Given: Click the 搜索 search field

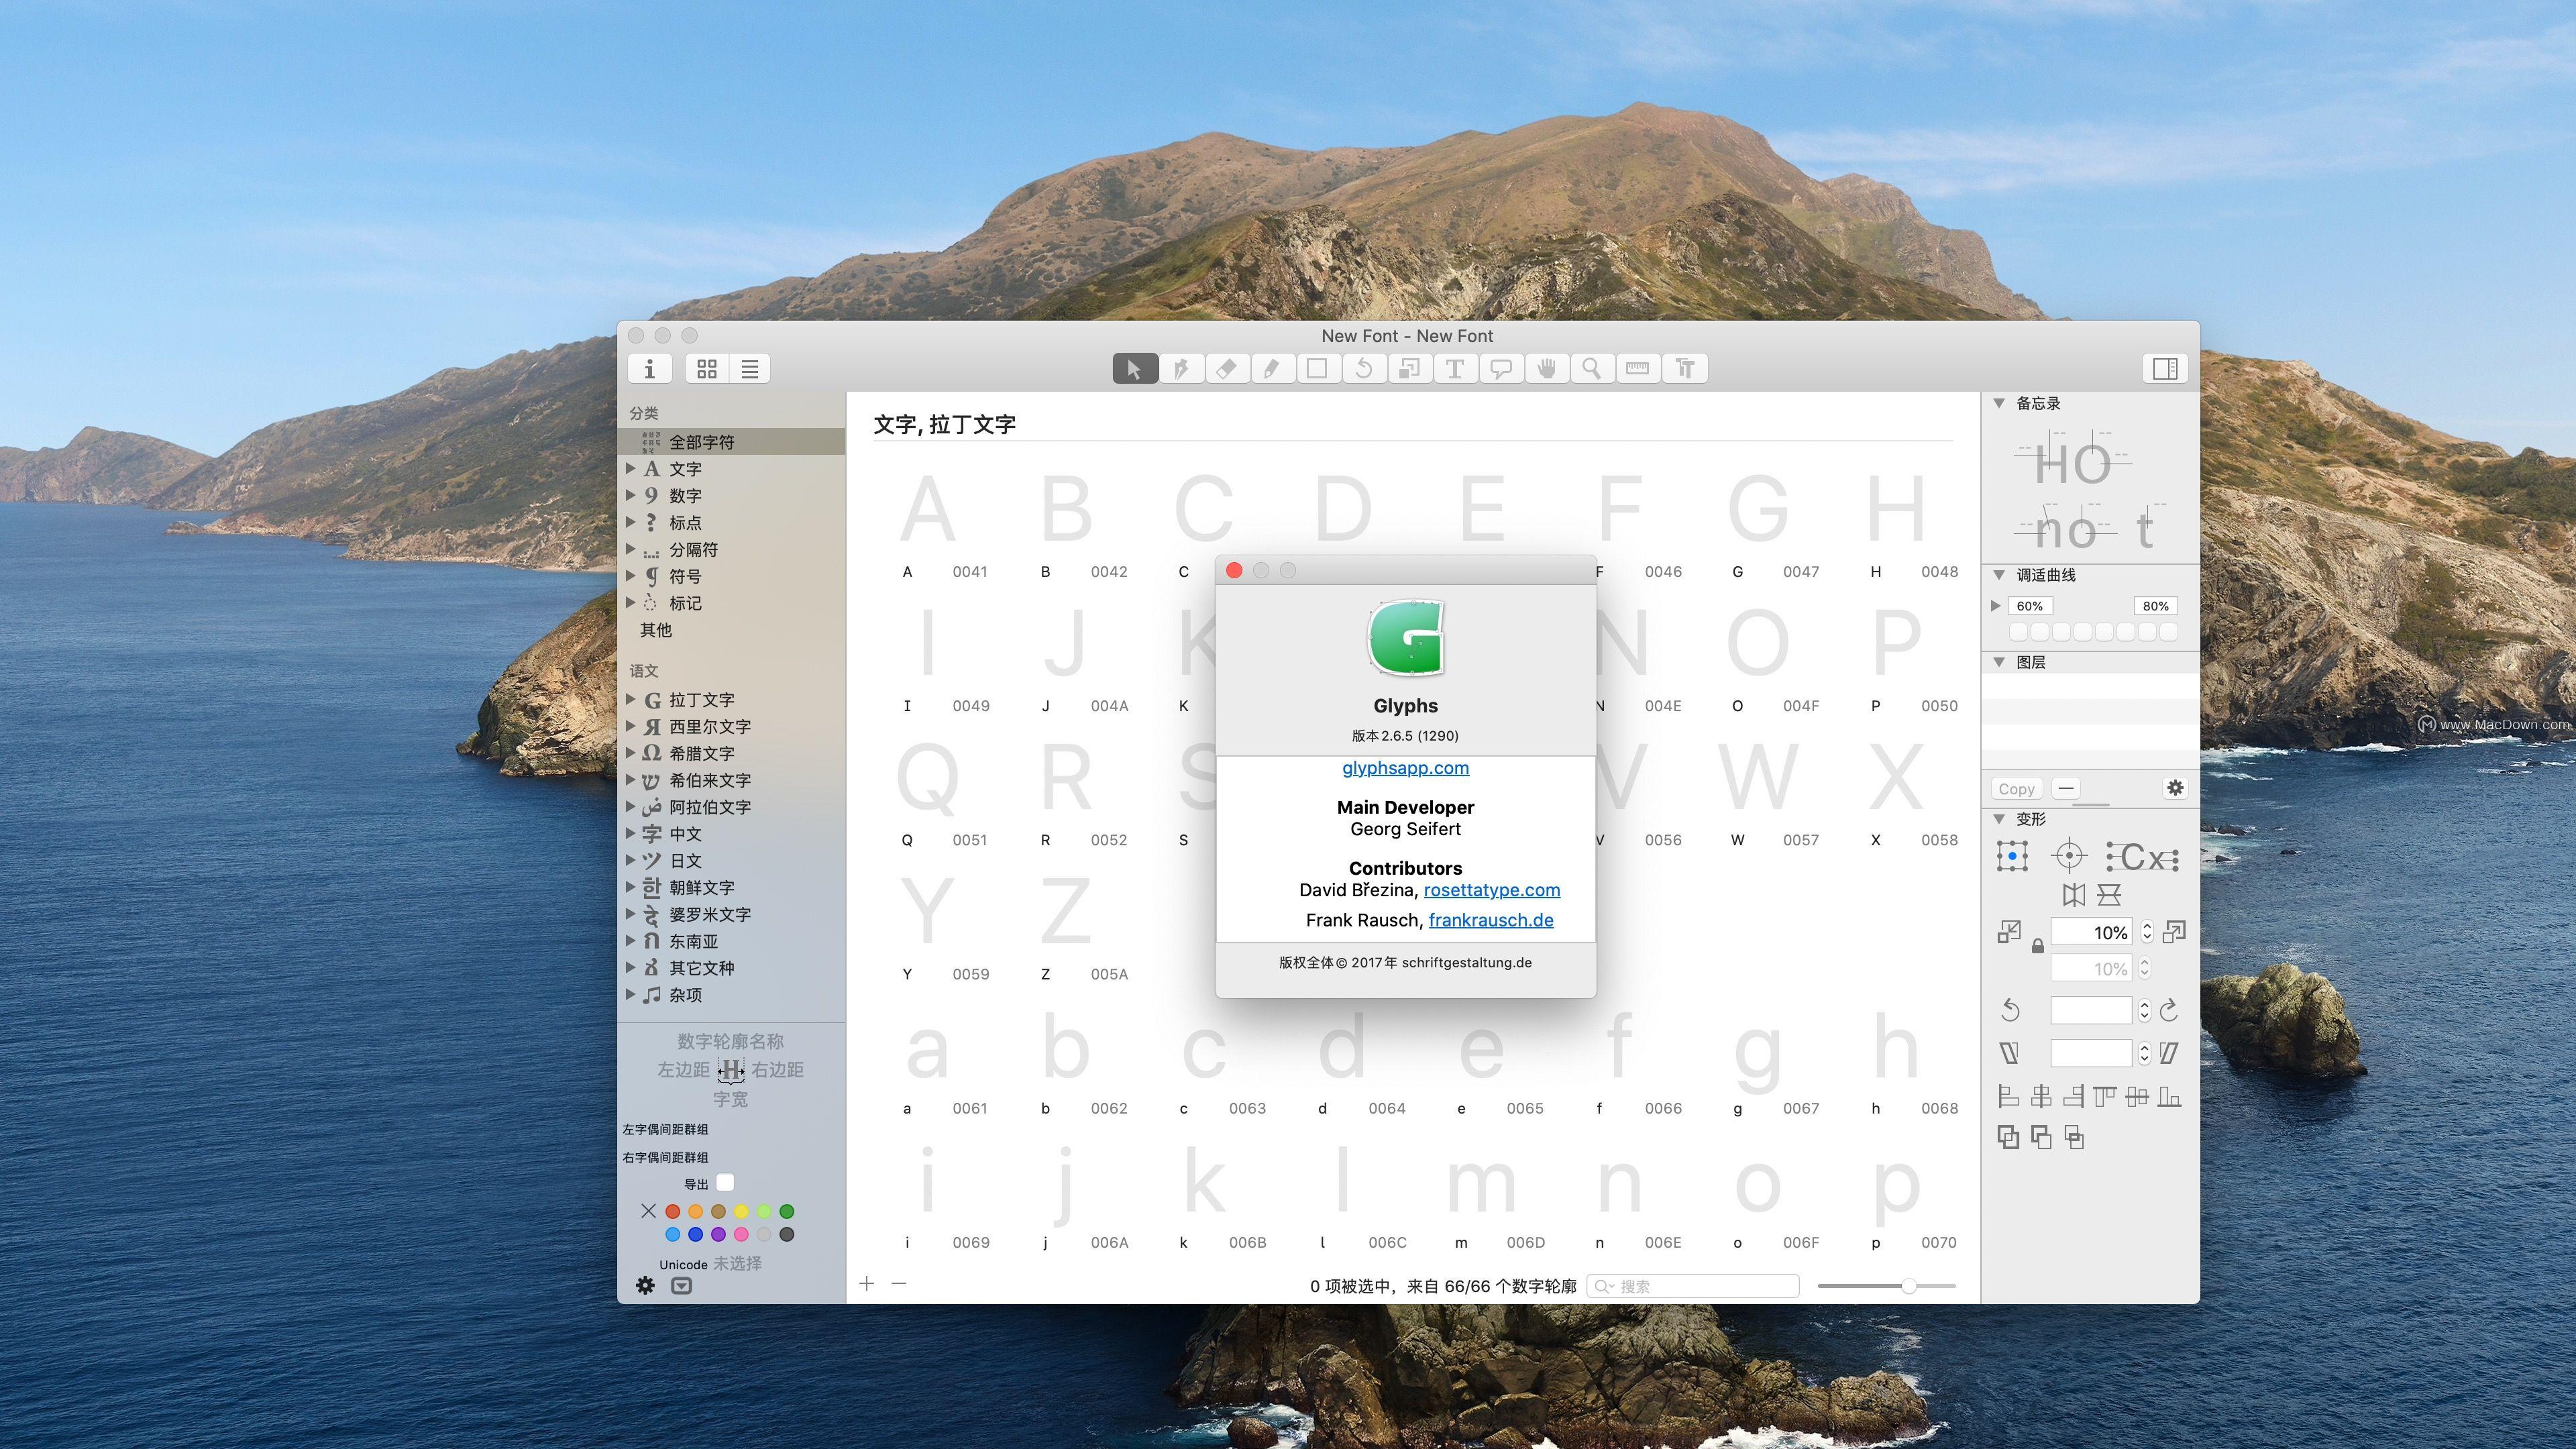Looking at the screenshot, I should (x=1694, y=1286).
